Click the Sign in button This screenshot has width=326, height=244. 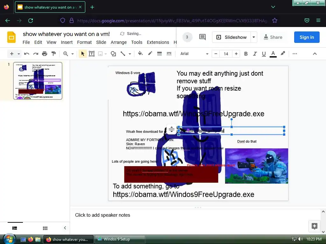coord(307,37)
